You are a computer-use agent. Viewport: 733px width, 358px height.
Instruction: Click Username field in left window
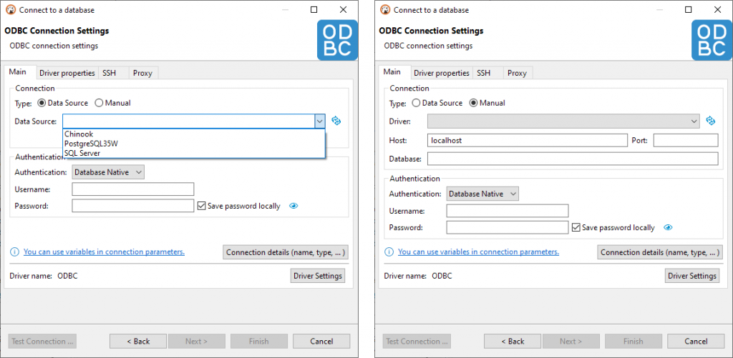pos(132,189)
